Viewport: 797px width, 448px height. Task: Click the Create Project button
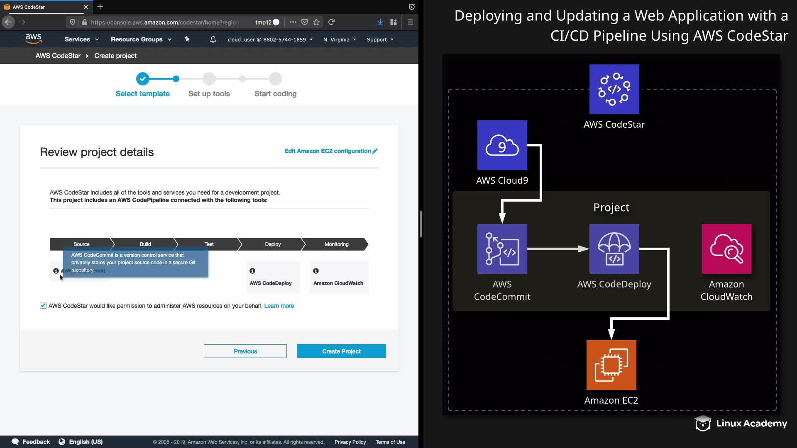341,351
